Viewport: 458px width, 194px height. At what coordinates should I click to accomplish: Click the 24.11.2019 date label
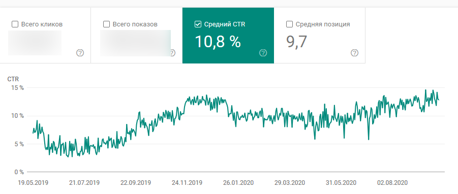pos(187,183)
